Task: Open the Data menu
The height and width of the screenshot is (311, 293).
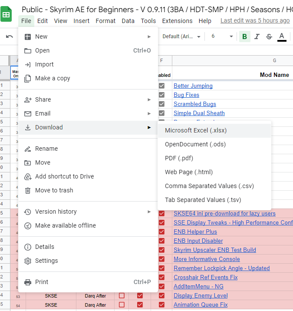Action: [128, 21]
